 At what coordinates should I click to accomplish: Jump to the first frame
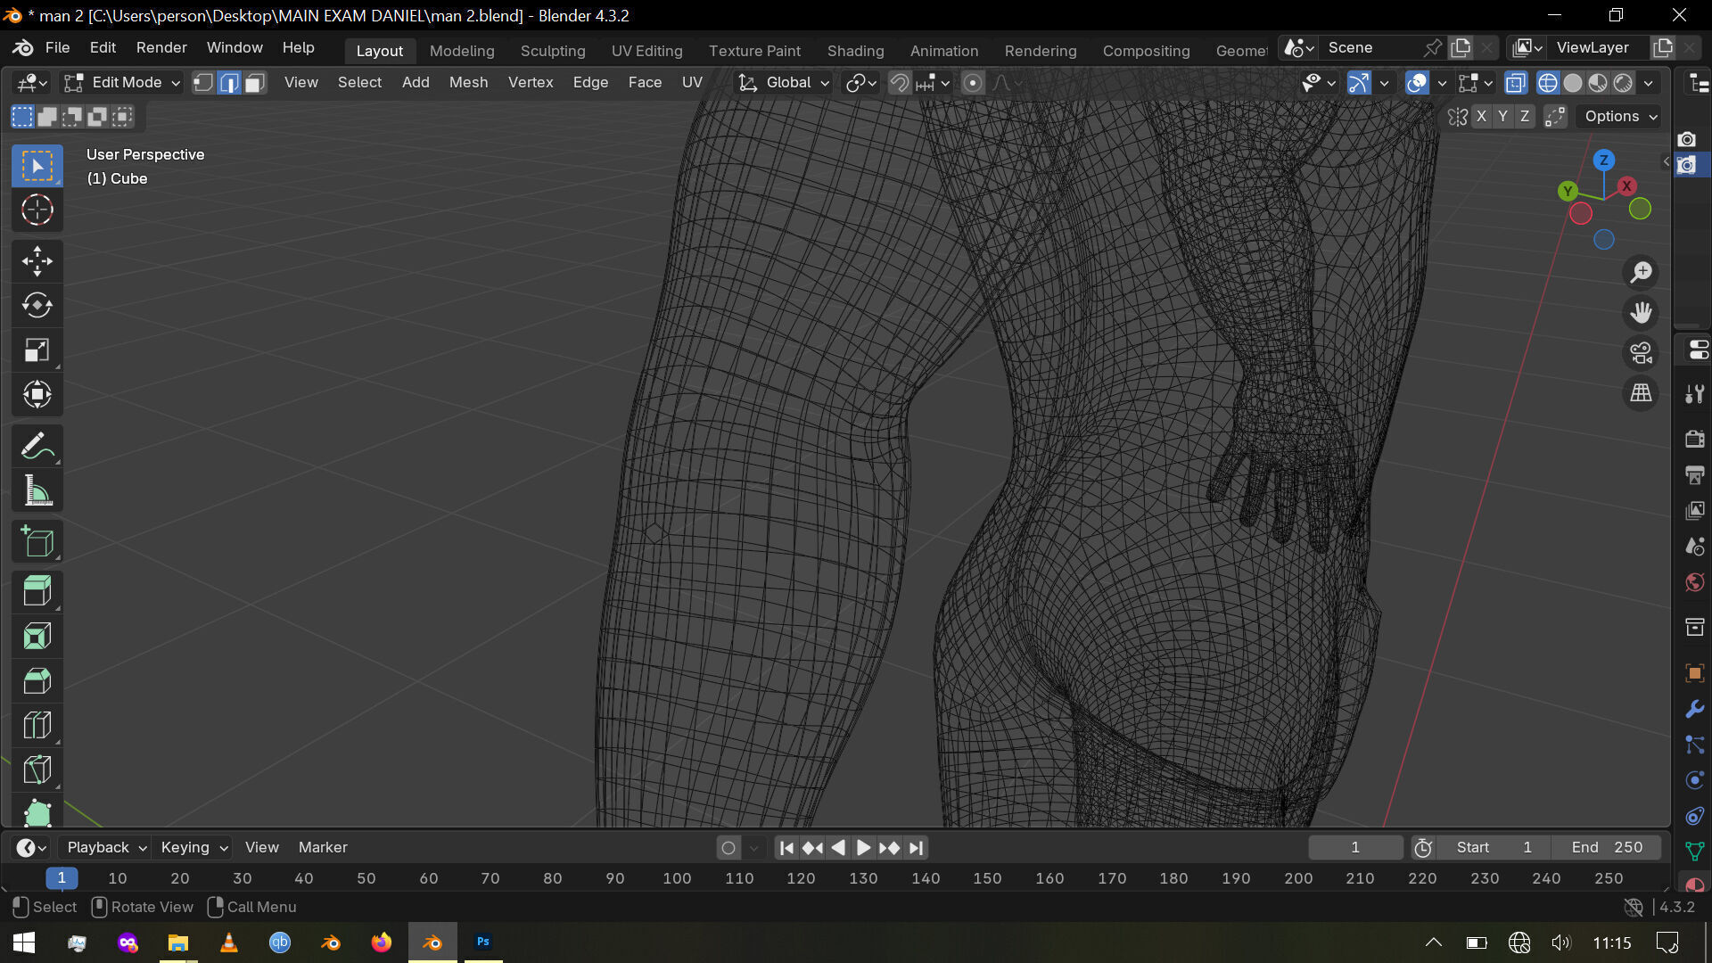tap(786, 848)
